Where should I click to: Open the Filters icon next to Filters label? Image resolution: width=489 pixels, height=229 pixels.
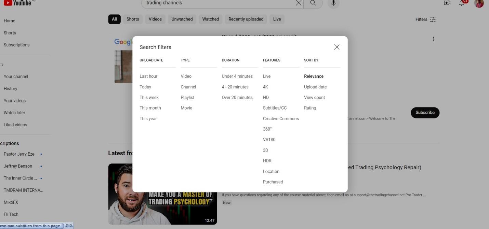pos(433,19)
